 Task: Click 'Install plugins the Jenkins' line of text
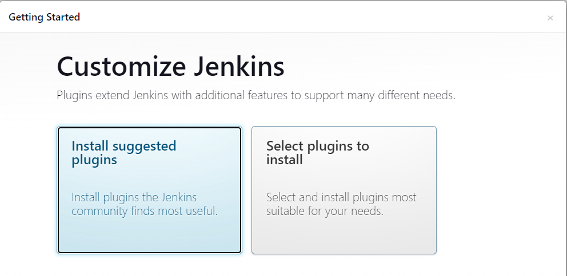point(134,198)
